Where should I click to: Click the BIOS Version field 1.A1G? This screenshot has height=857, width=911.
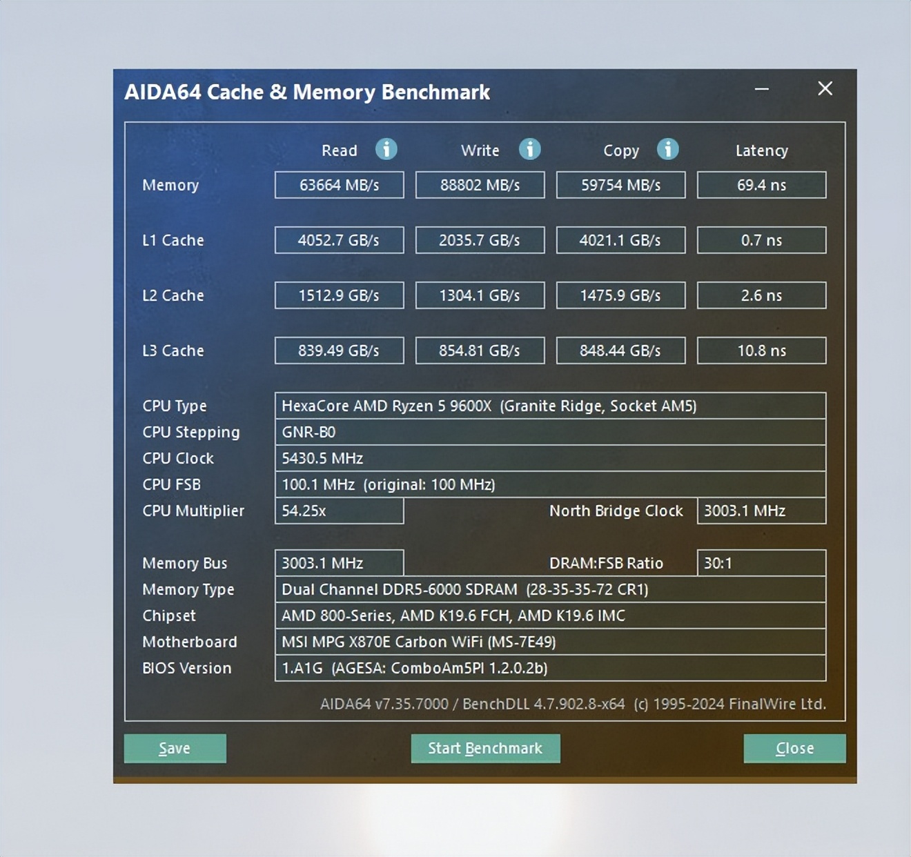pos(550,668)
